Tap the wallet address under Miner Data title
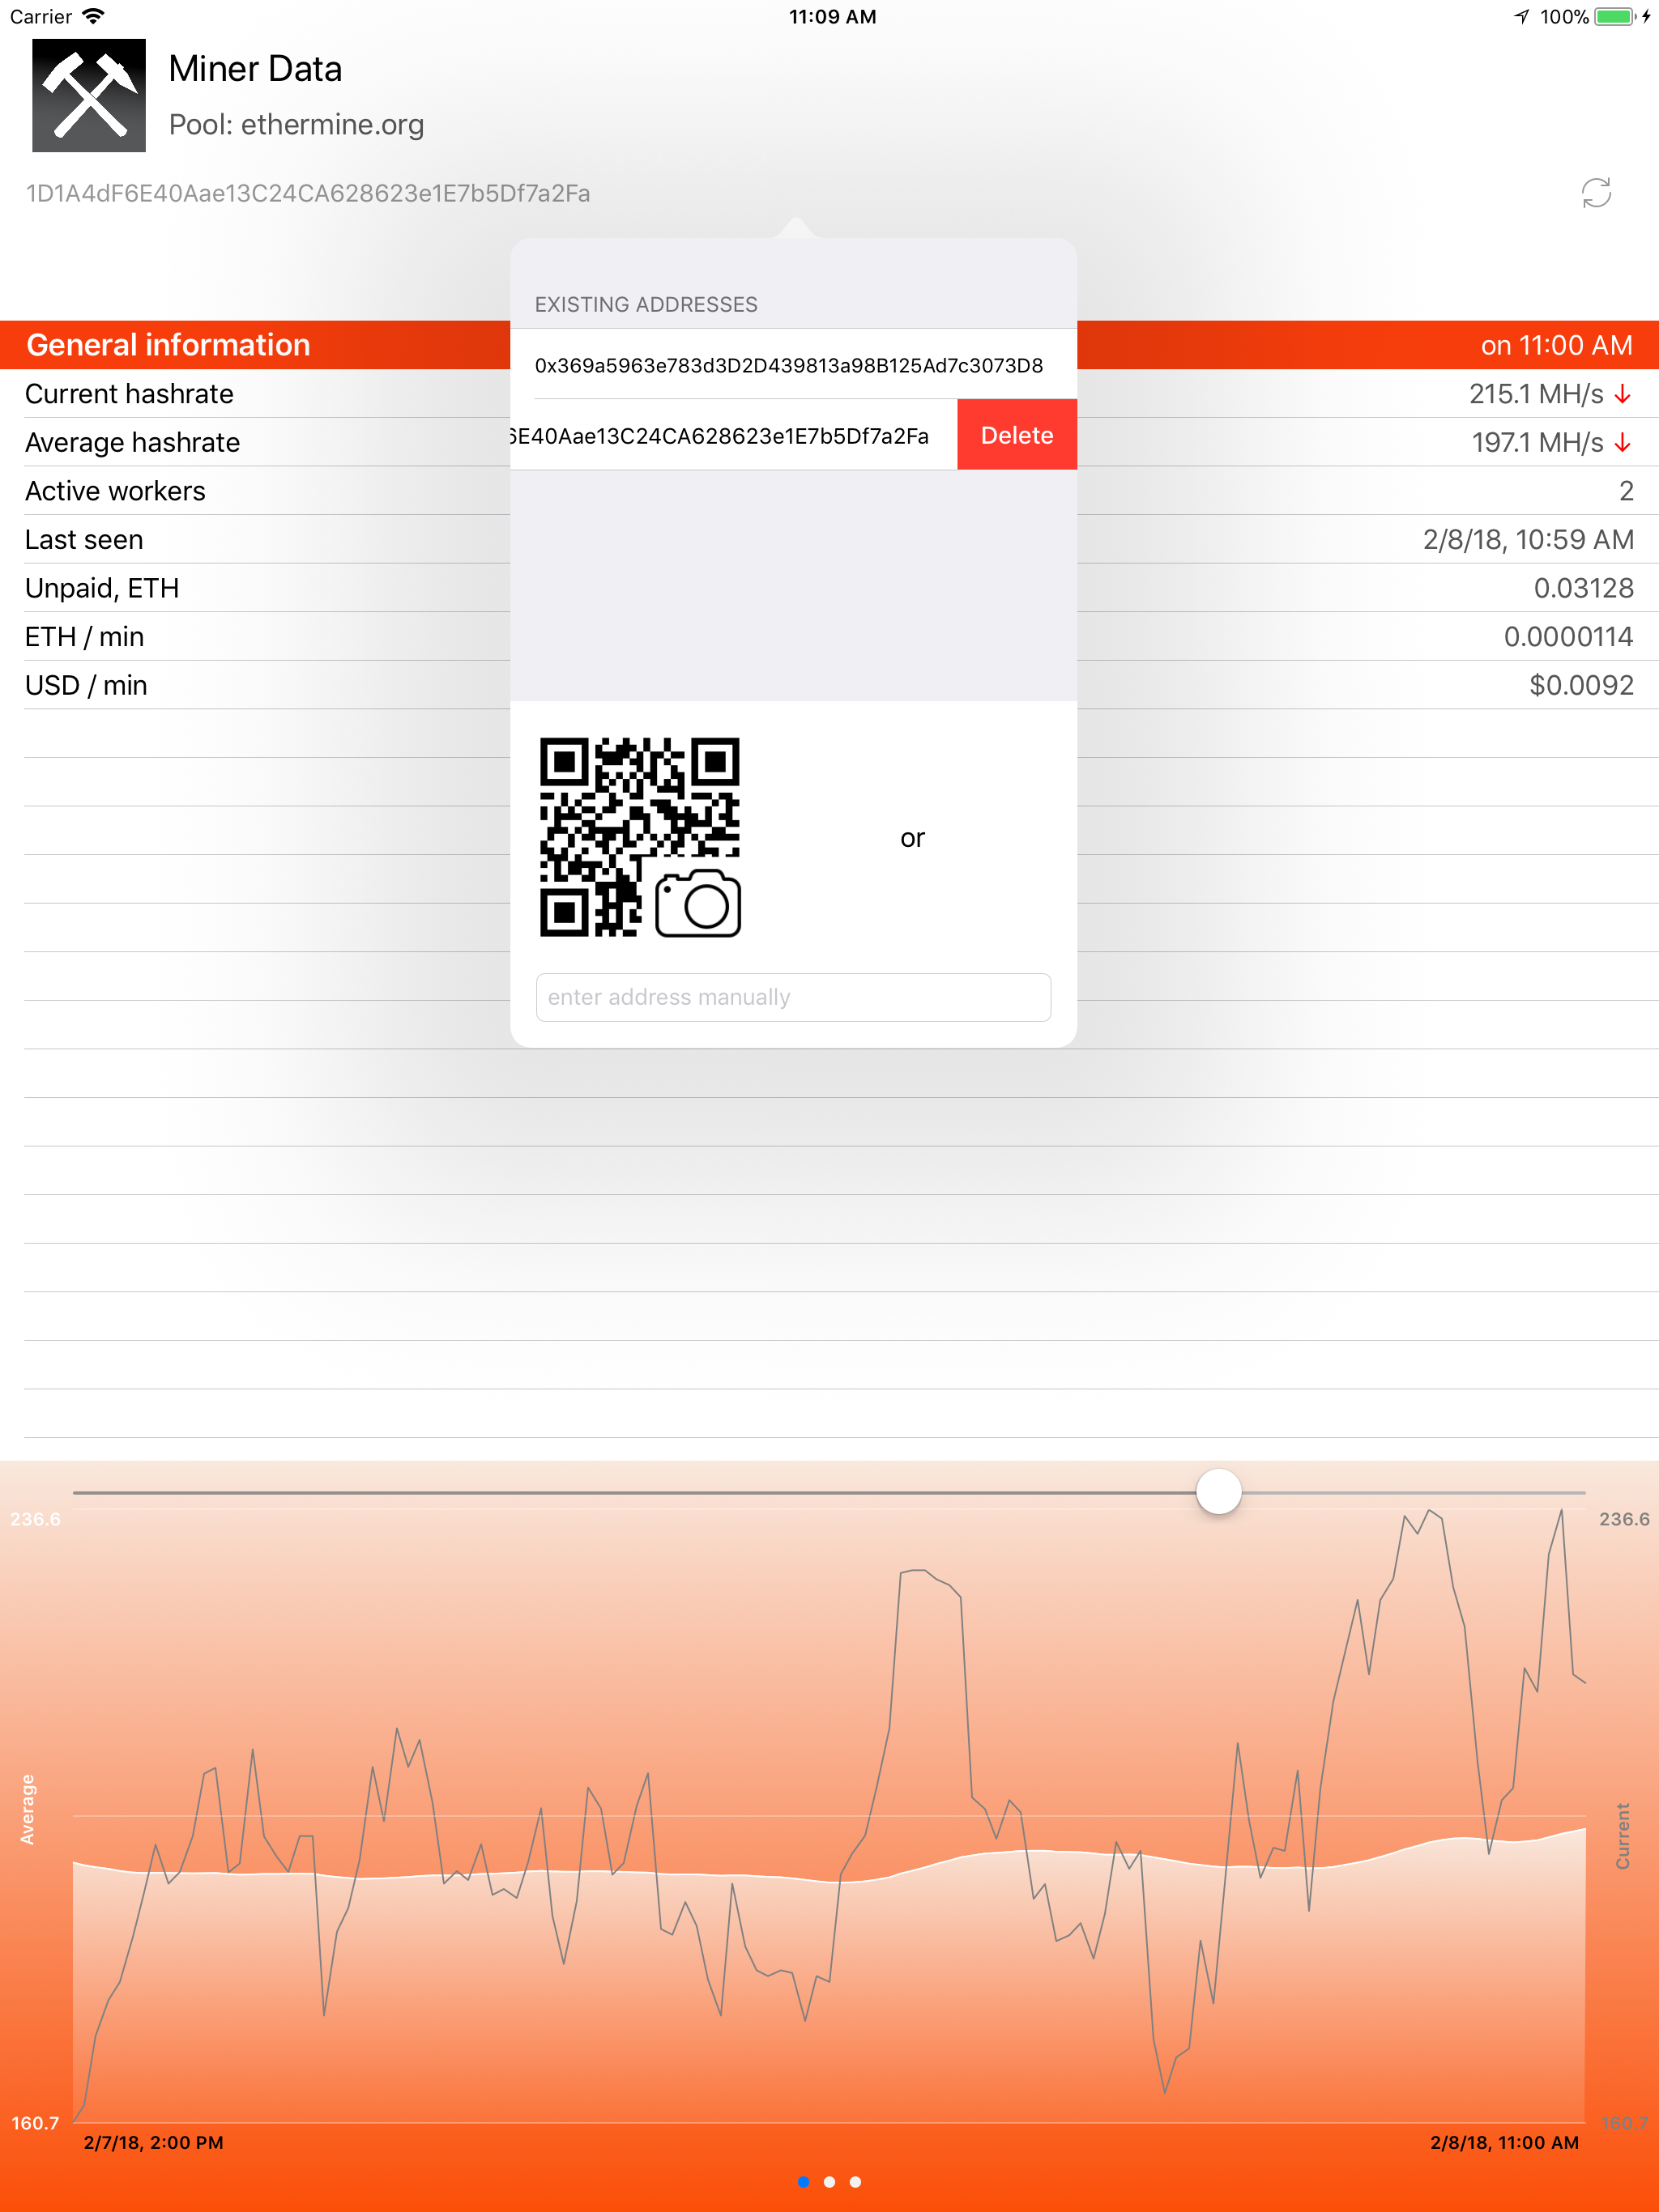1659x2212 pixels. pyautogui.click(x=306, y=193)
